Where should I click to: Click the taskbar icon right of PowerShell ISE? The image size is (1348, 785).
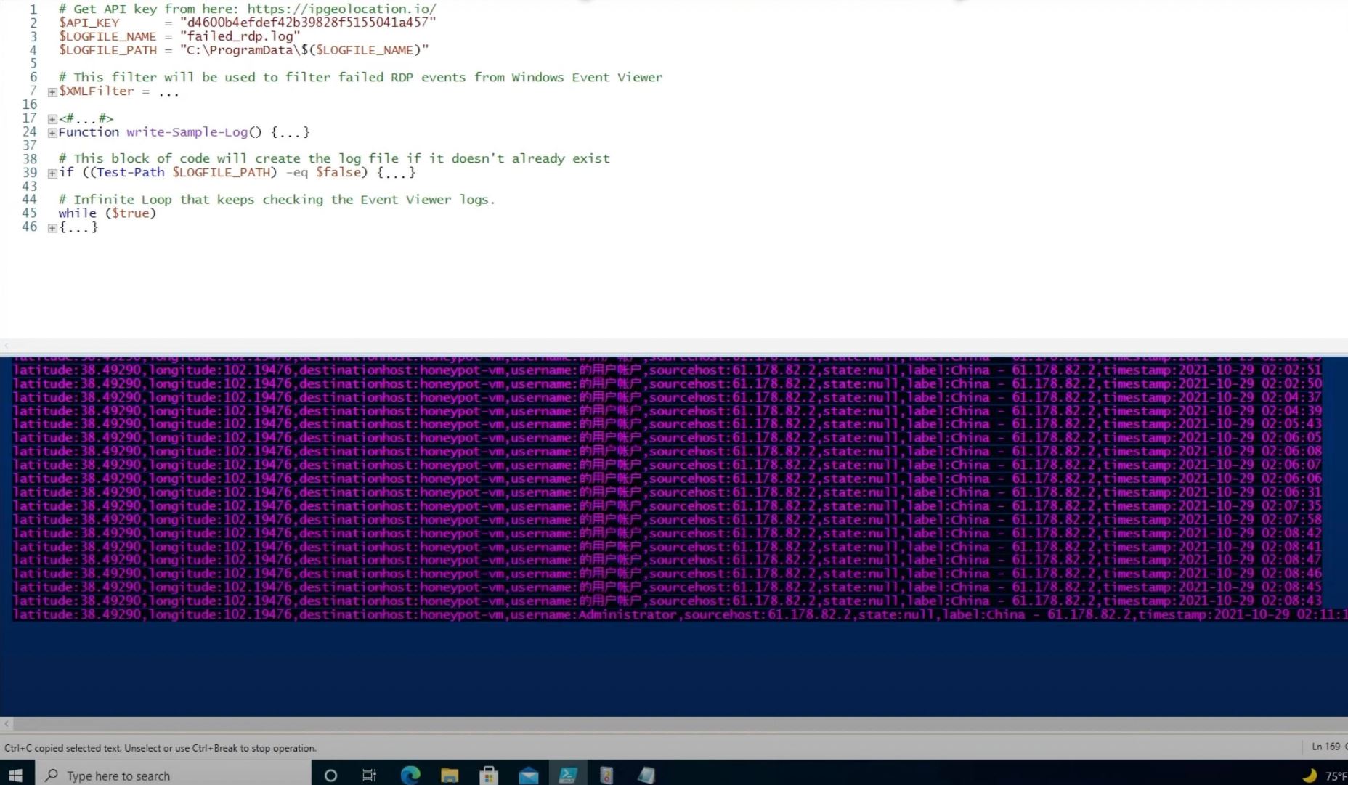pyautogui.click(x=606, y=776)
